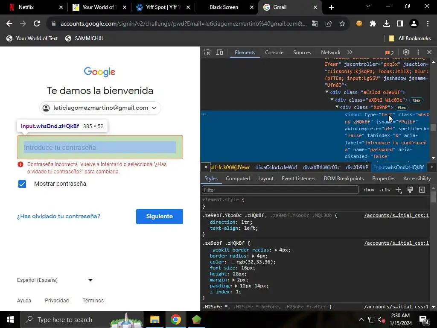The height and width of the screenshot is (328, 437).
Task: Toggle the .cls class editor button
Action: tap(385, 190)
